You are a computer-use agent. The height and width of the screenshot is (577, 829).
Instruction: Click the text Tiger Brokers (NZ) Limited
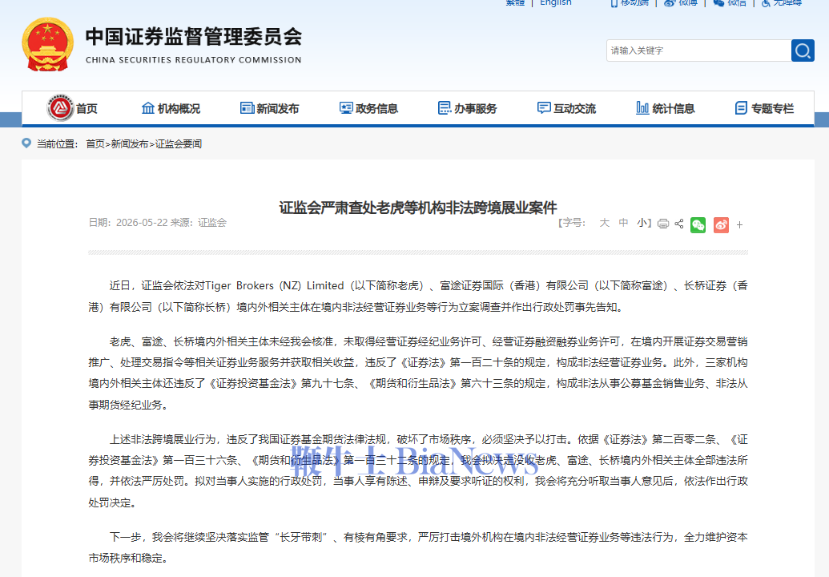click(x=275, y=285)
